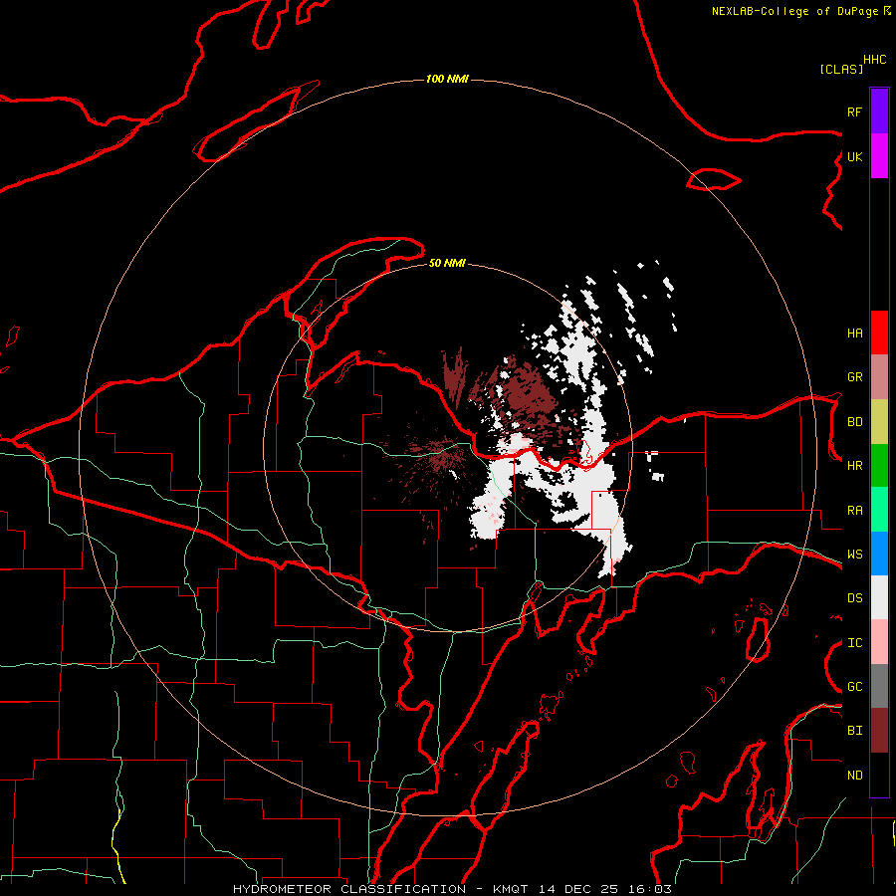Click the ND legend label

click(x=854, y=776)
